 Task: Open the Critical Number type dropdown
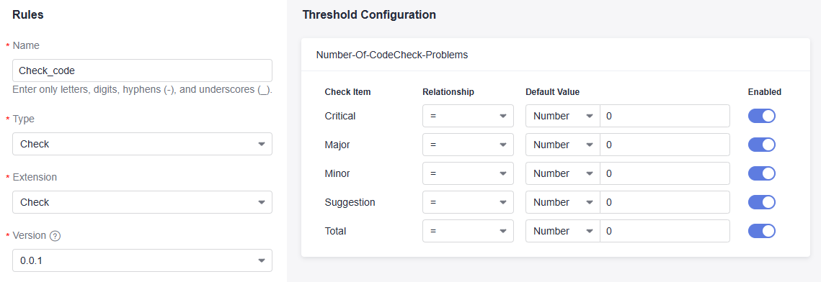[563, 116]
